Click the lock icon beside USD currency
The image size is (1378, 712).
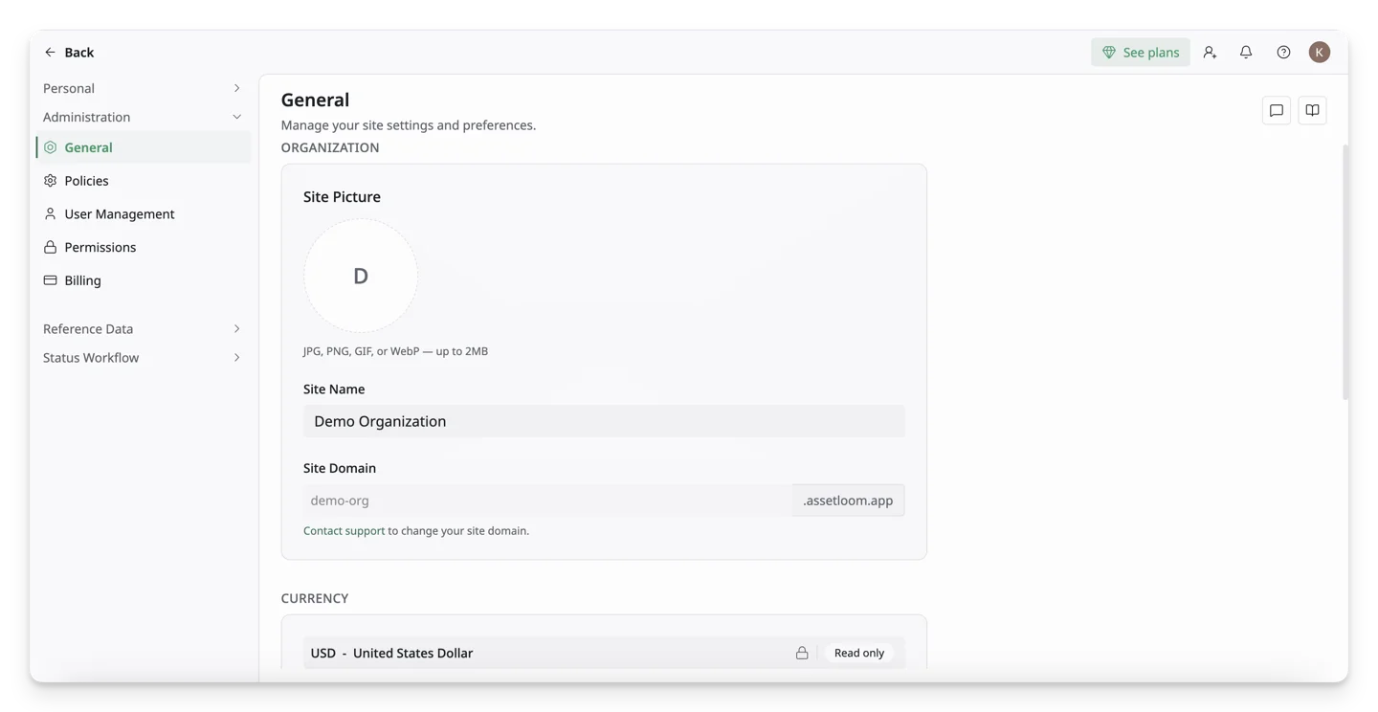(802, 653)
